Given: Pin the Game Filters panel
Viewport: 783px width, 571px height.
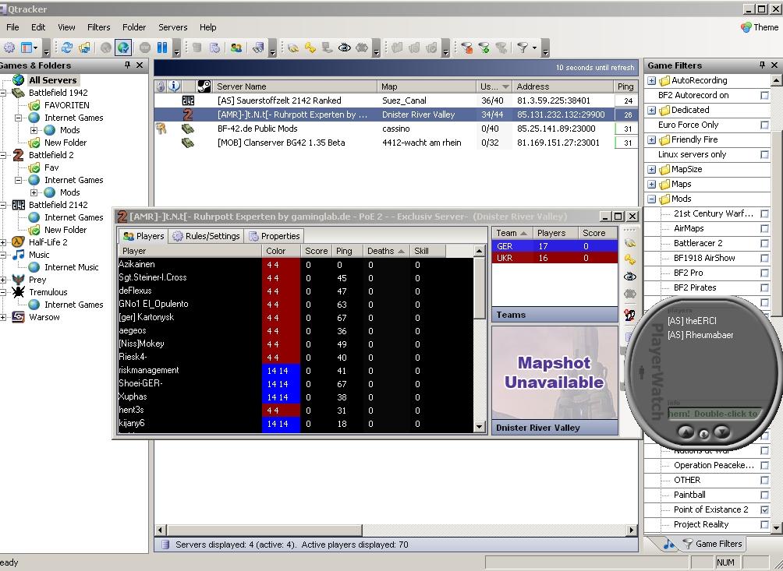Looking at the screenshot, I should [762, 65].
